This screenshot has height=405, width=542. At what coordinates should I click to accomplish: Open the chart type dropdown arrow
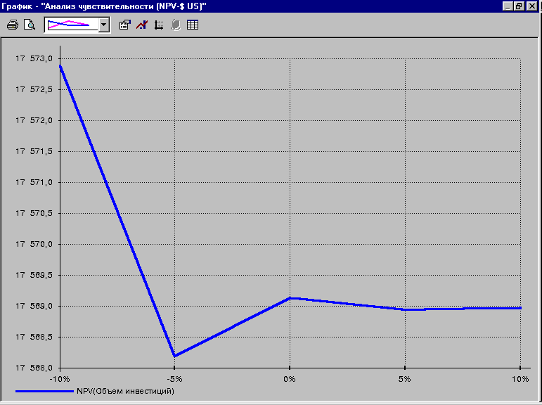(x=103, y=25)
